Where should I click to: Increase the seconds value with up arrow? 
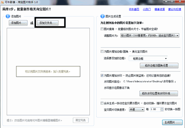[x=162, y=108]
